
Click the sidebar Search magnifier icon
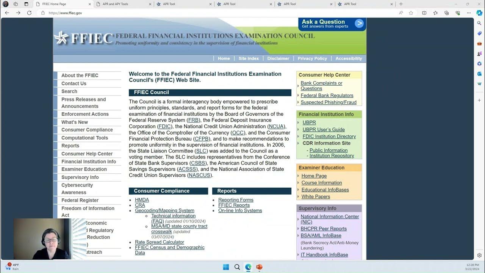[479, 24]
